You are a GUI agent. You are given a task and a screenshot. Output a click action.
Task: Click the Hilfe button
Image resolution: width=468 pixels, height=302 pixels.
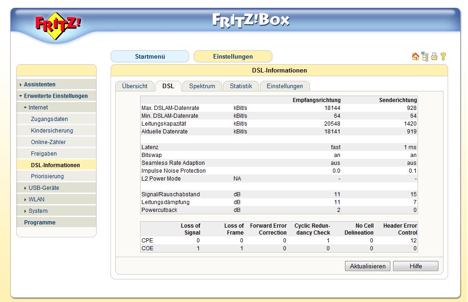coord(415,266)
